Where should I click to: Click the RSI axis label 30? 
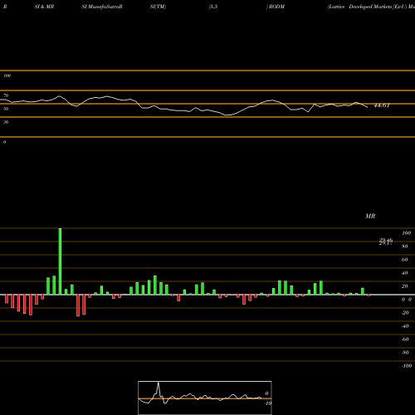(6, 122)
